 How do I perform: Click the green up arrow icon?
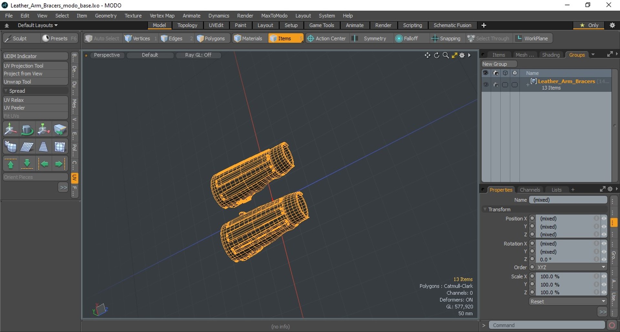click(11, 164)
